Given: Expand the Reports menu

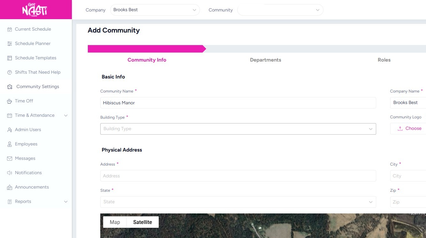Looking at the screenshot, I should (66, 202).
